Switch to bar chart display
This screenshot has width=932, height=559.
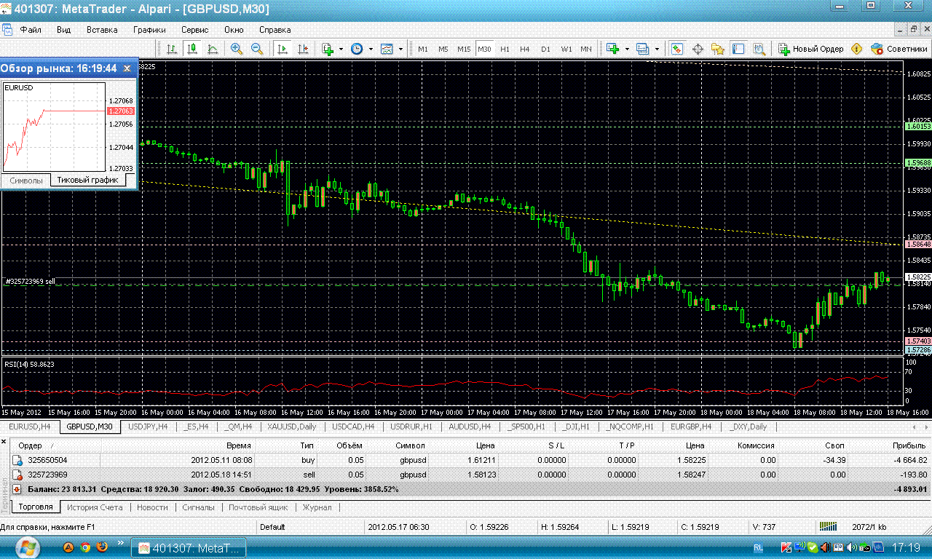click(x=172, y=49)
